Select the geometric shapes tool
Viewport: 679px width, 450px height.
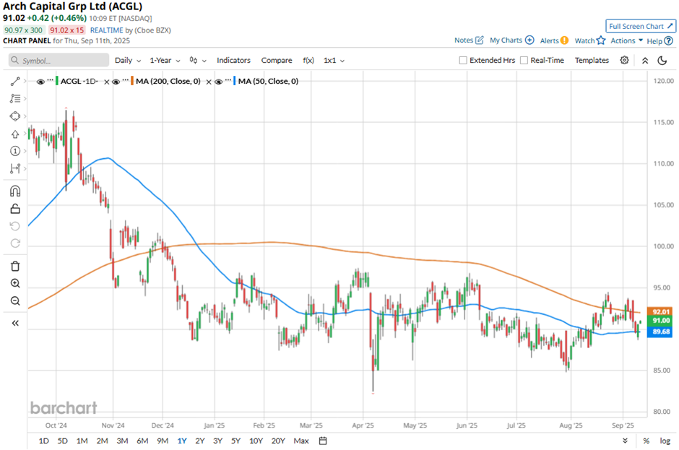tap(15, 116)
